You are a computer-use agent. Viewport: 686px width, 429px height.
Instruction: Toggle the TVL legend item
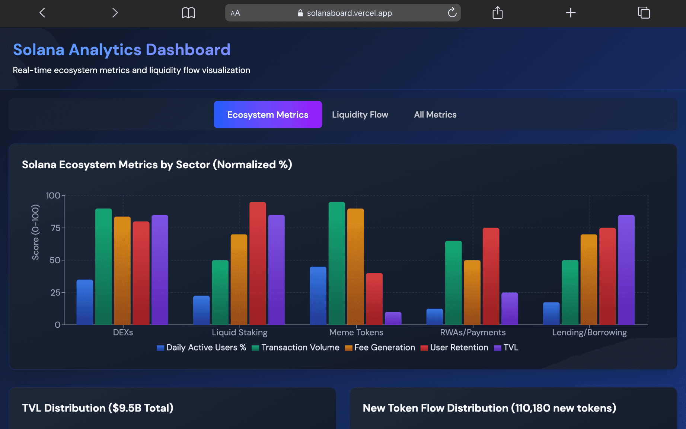click(506, 347)
